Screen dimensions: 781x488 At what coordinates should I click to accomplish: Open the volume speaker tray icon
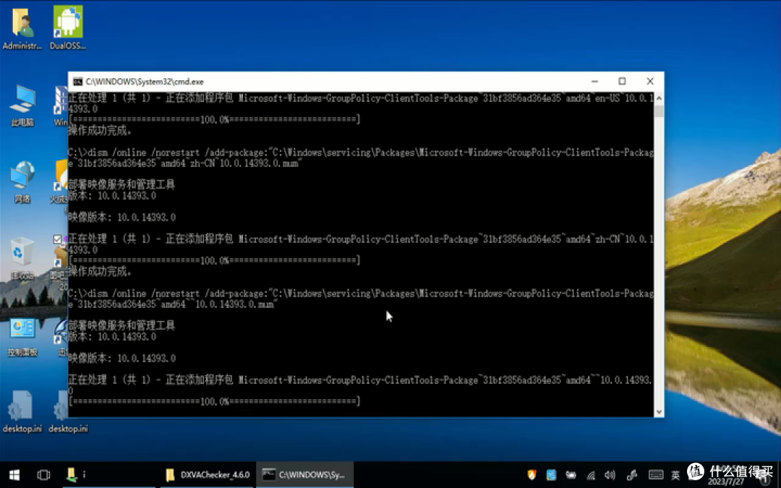tap(610, 475)
